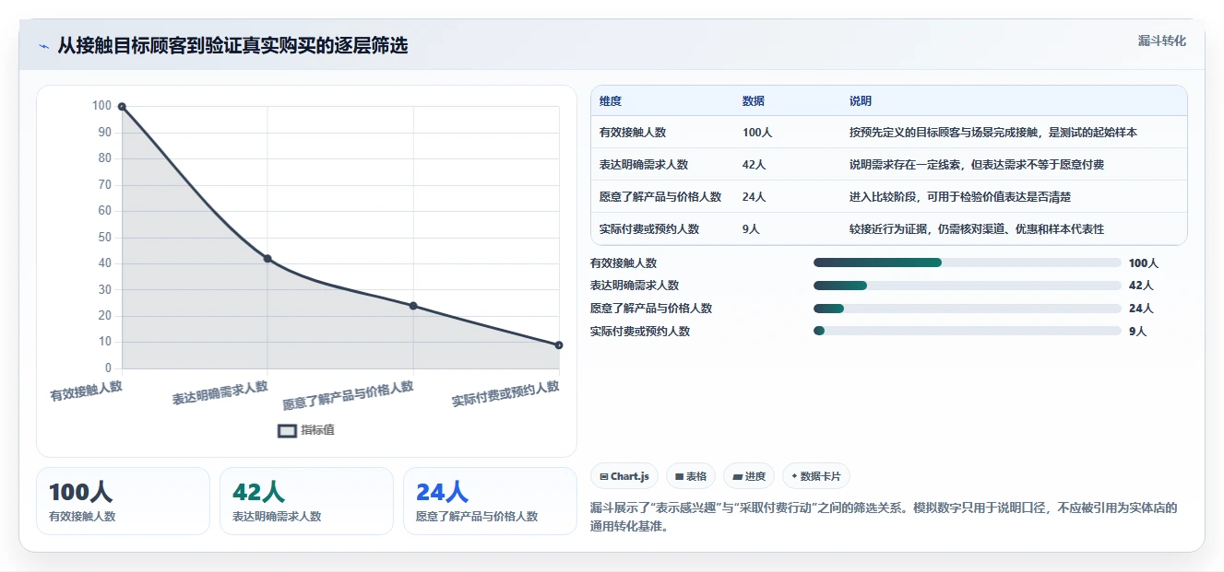
Task: Click the 实际付费或预约人数 label beside its progress bar
Action: [640, 331]
